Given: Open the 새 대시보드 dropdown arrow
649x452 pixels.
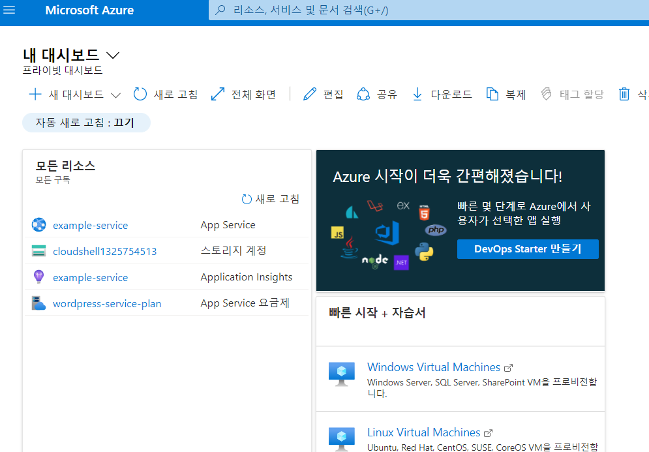Looking at the screenshot, I should 116,95.
